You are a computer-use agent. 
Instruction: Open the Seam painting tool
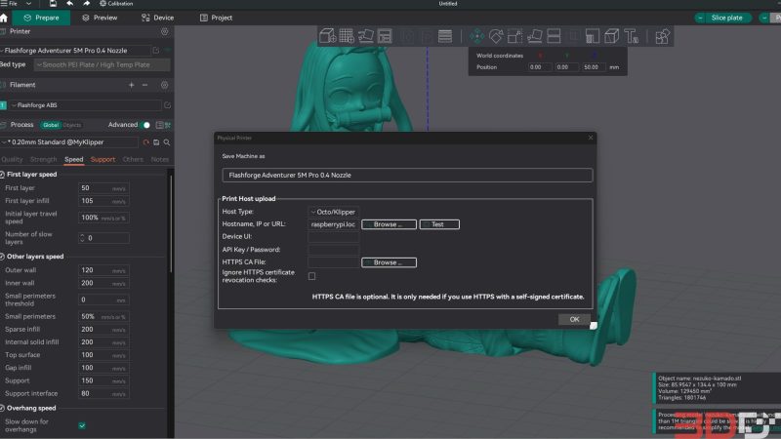pos(612,36)
